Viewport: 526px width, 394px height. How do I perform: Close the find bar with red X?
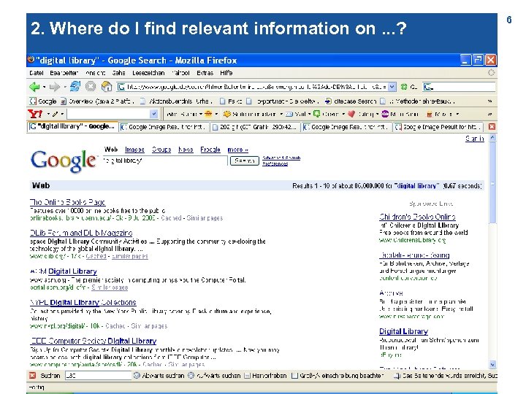point(32,375)
